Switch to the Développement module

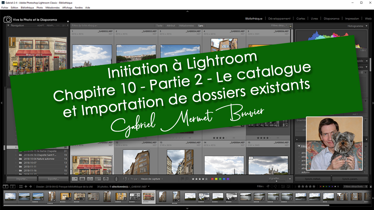[x=279, y=18]
